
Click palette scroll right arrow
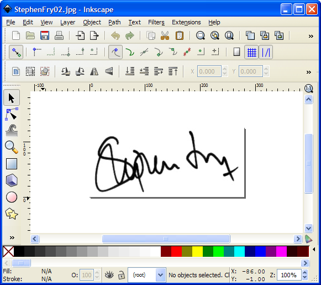tap(305, 263)
